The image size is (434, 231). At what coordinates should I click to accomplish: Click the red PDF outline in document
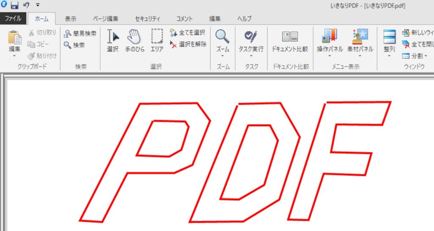click(x=235, y=162)
